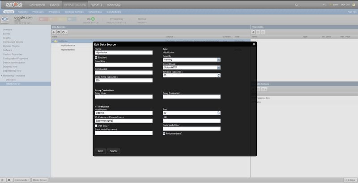Check the Use SSL? option

tap(96, 126)
